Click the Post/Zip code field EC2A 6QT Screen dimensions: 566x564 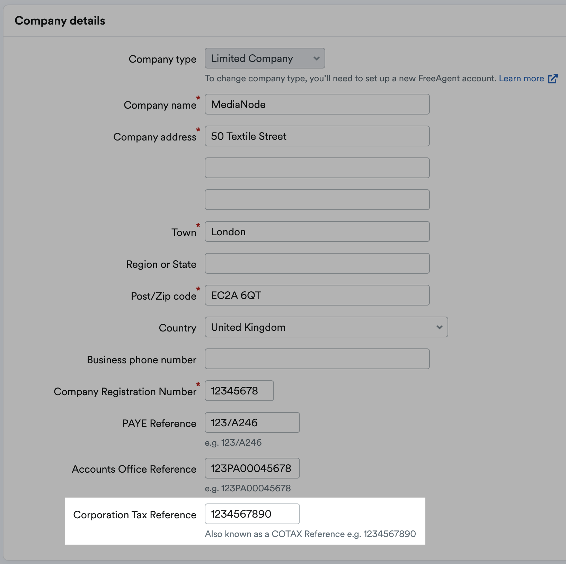[317, 295]
